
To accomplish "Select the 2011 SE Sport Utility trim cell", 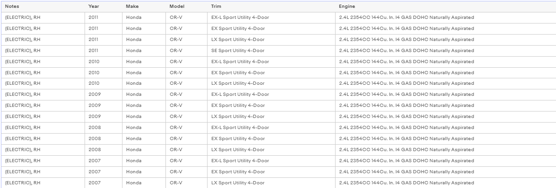I will (271, 51).
